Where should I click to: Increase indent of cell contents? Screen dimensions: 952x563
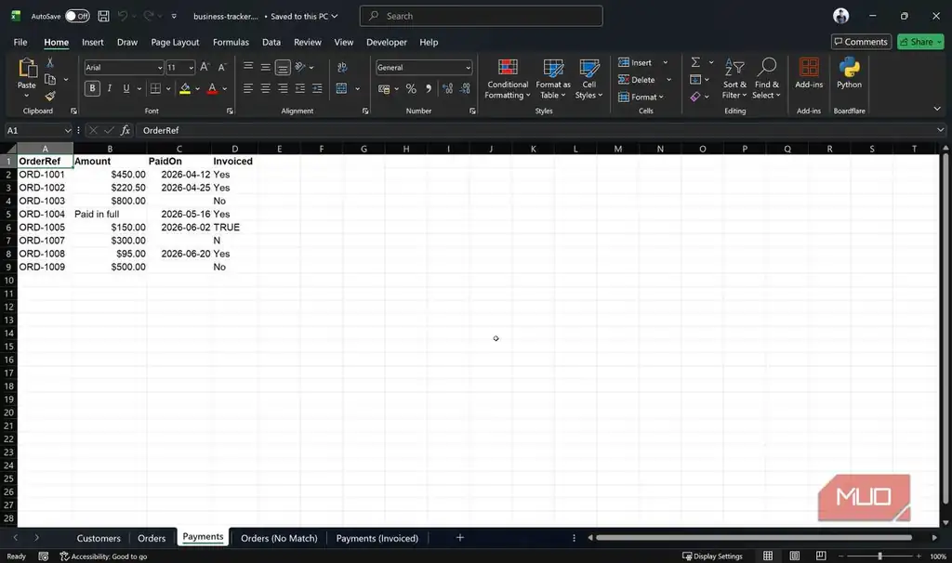coord(317,88)
